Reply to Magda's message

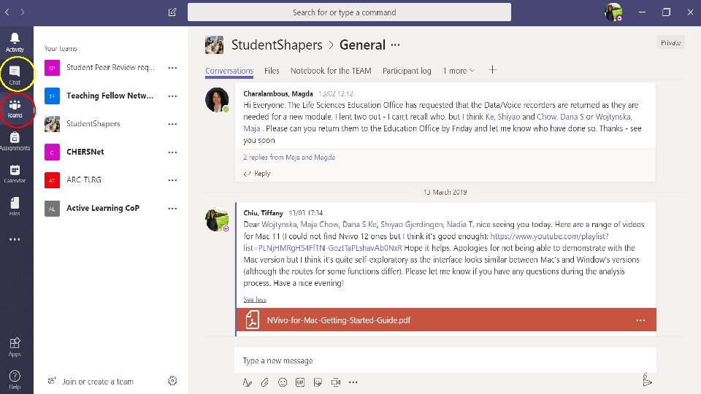coord(257,174)
